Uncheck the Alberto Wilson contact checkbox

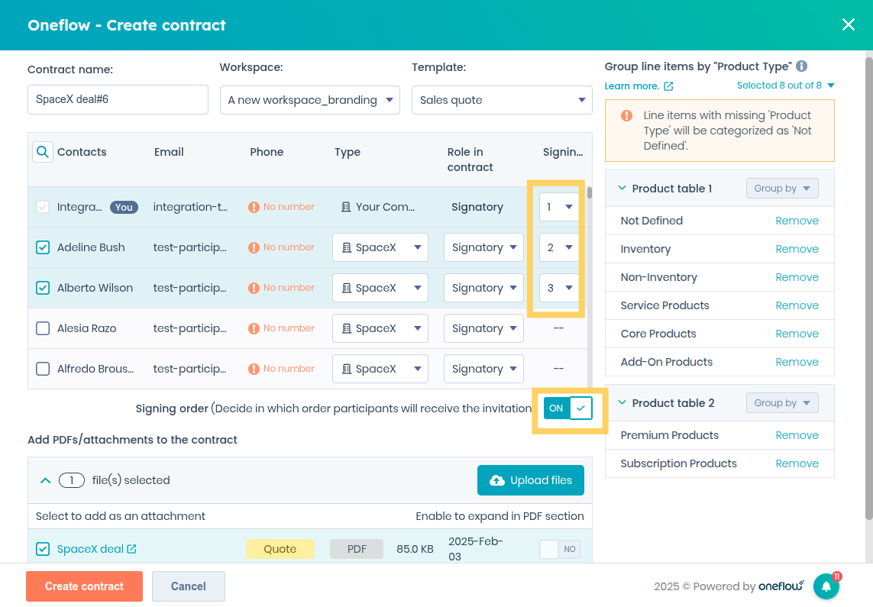point(43,288)
